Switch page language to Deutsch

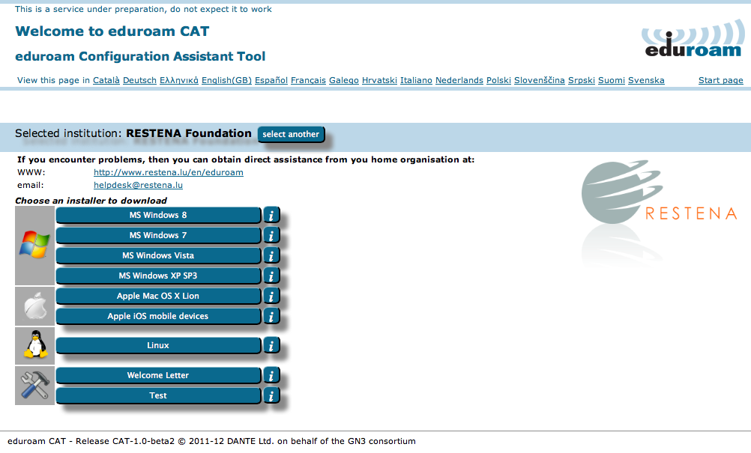[x=139, y=81]
